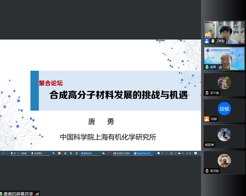Screen dimensions: 246x196
Task: Click 唐勇's green microphone icon
Action: [207, 67]
